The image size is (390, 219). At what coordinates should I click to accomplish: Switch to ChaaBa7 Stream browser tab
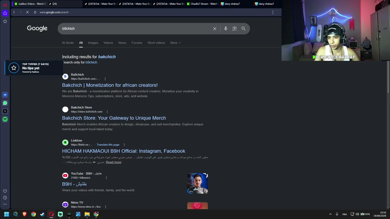[x=202, y=4]
